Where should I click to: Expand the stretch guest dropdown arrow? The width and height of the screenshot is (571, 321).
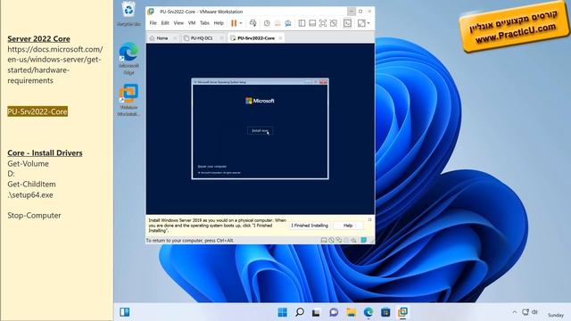point(368,23)
